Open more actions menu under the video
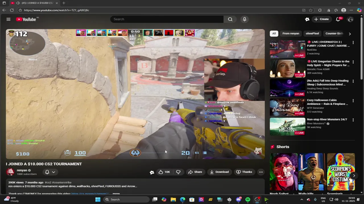 261,172
